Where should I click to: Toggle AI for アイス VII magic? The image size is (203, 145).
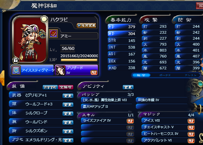pyautogui.click(x=191, y=121)
